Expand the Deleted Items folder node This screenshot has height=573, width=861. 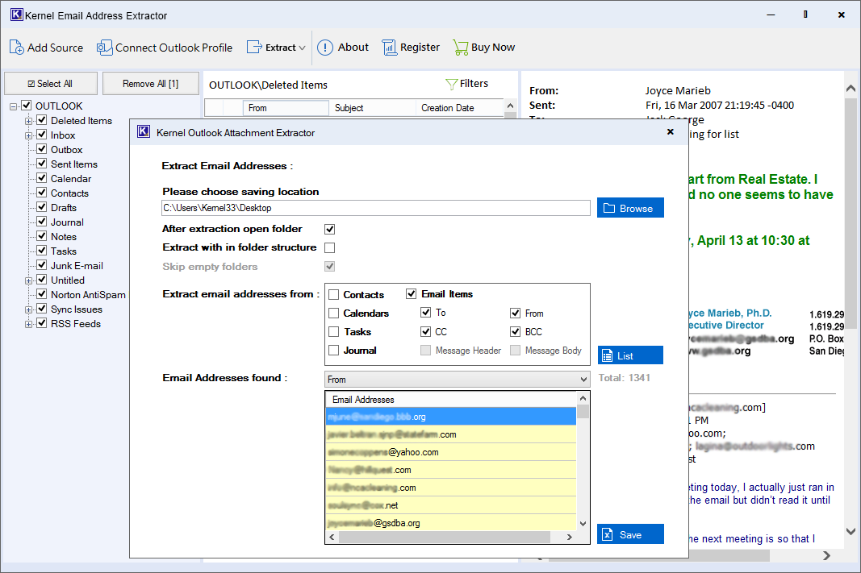pyautogui.click(x=28, y=121)
